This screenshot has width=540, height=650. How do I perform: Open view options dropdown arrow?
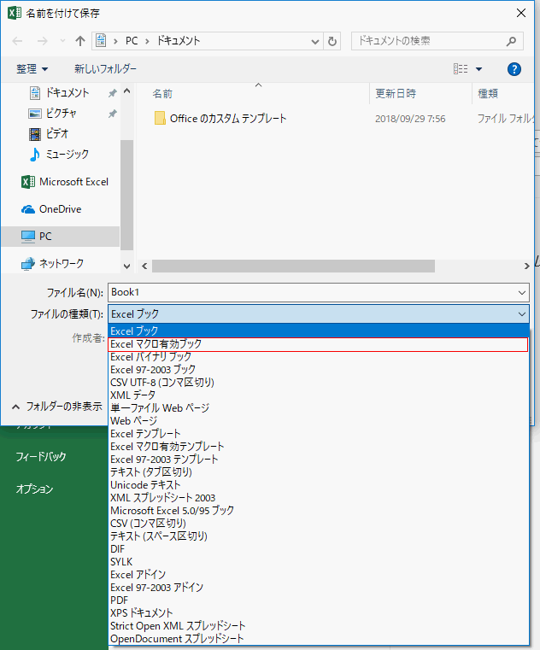[478, 69]
